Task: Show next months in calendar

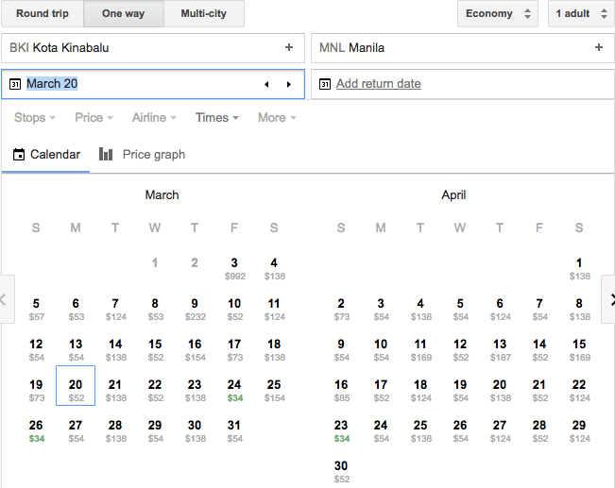Action: pos(609,299)
